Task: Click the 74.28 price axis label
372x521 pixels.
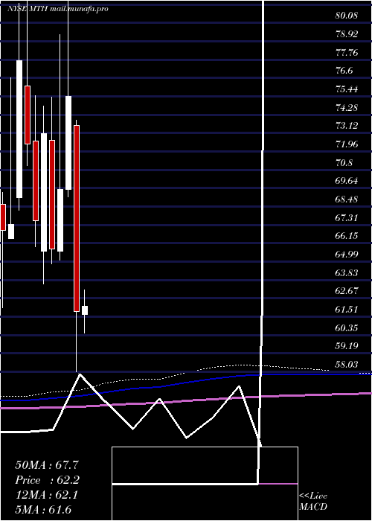Action: tap(347, 108)
